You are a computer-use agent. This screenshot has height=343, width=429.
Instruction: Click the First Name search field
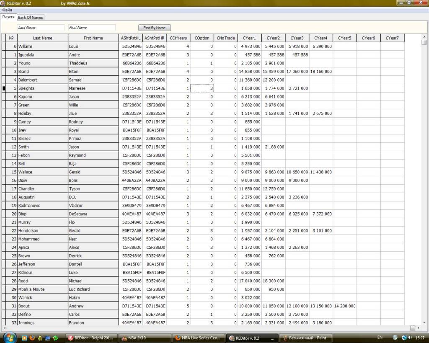coord(91,28)
